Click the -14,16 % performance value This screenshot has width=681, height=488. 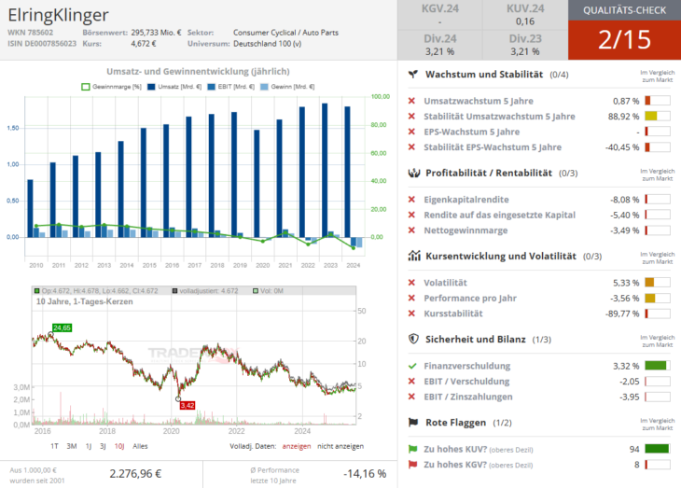point(365,474)
